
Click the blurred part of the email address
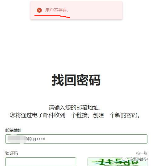17,139
